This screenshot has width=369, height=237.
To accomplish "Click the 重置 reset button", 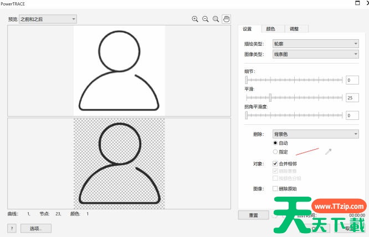I will 254,215.
